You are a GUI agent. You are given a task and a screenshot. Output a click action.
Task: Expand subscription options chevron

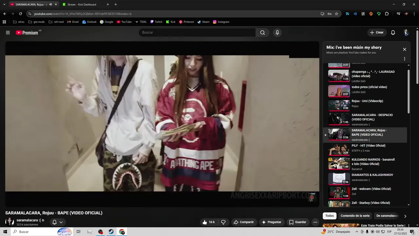61,222
